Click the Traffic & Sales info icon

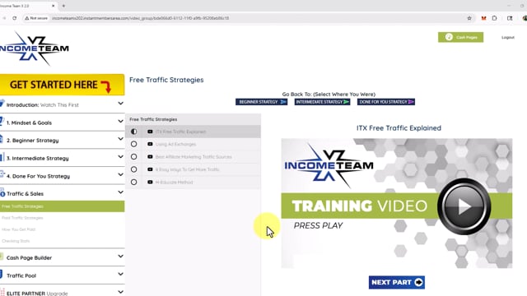tap(2, 193)
